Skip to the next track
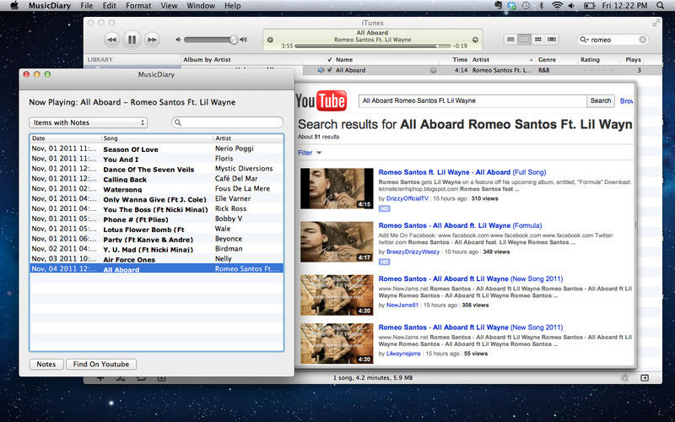 click(152, 40)
